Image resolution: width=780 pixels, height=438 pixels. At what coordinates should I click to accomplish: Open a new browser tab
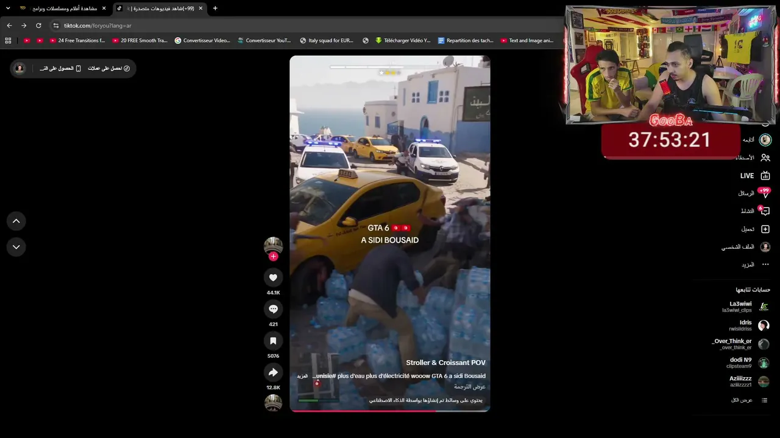click(215, 9)
